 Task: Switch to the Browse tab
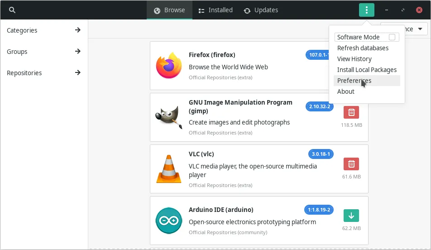pyautogui.click(x=169, y=10)
